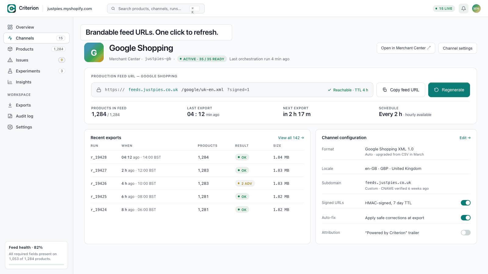View all 142 recent exports
This screenshot has width=488, height=274.
click(x=291, y=138)
